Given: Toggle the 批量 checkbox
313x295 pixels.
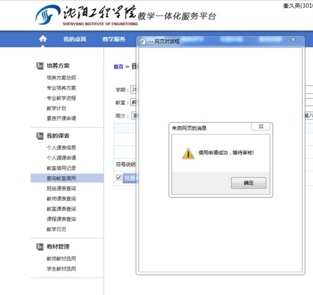Looking at the screenshot, I should pos(119,178).
